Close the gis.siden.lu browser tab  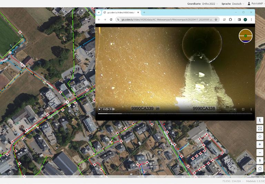tap(138, 12)
